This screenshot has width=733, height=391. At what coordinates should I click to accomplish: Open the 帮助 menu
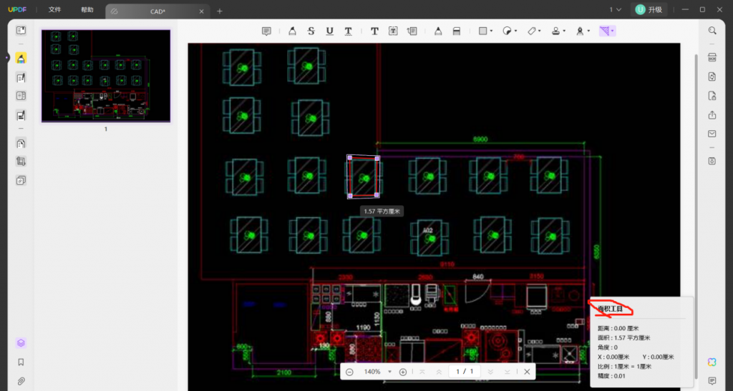click(x=87, y=10)
